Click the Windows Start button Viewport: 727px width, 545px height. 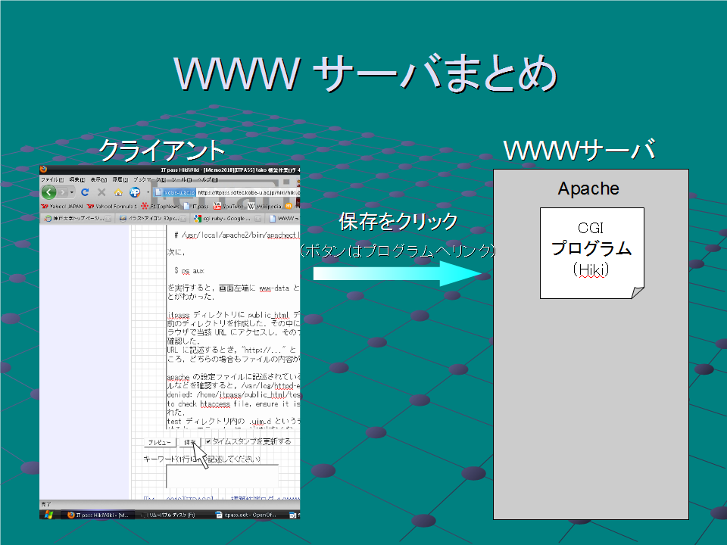pos(49,514)
